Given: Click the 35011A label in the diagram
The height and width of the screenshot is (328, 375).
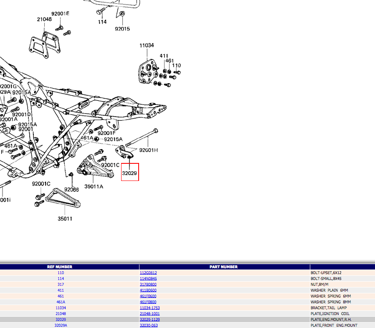Looking at the screenshot, I should pos(94,186).
